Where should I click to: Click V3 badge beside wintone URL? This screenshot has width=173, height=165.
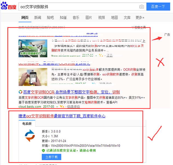click(101, 56)
